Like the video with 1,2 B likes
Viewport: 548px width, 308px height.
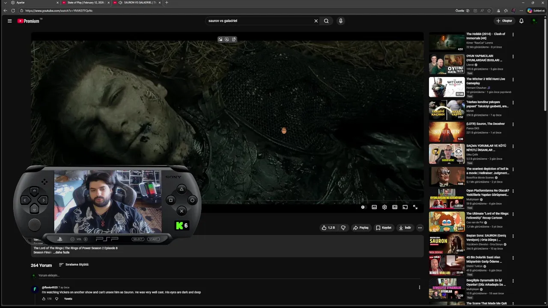click(328, 228)
